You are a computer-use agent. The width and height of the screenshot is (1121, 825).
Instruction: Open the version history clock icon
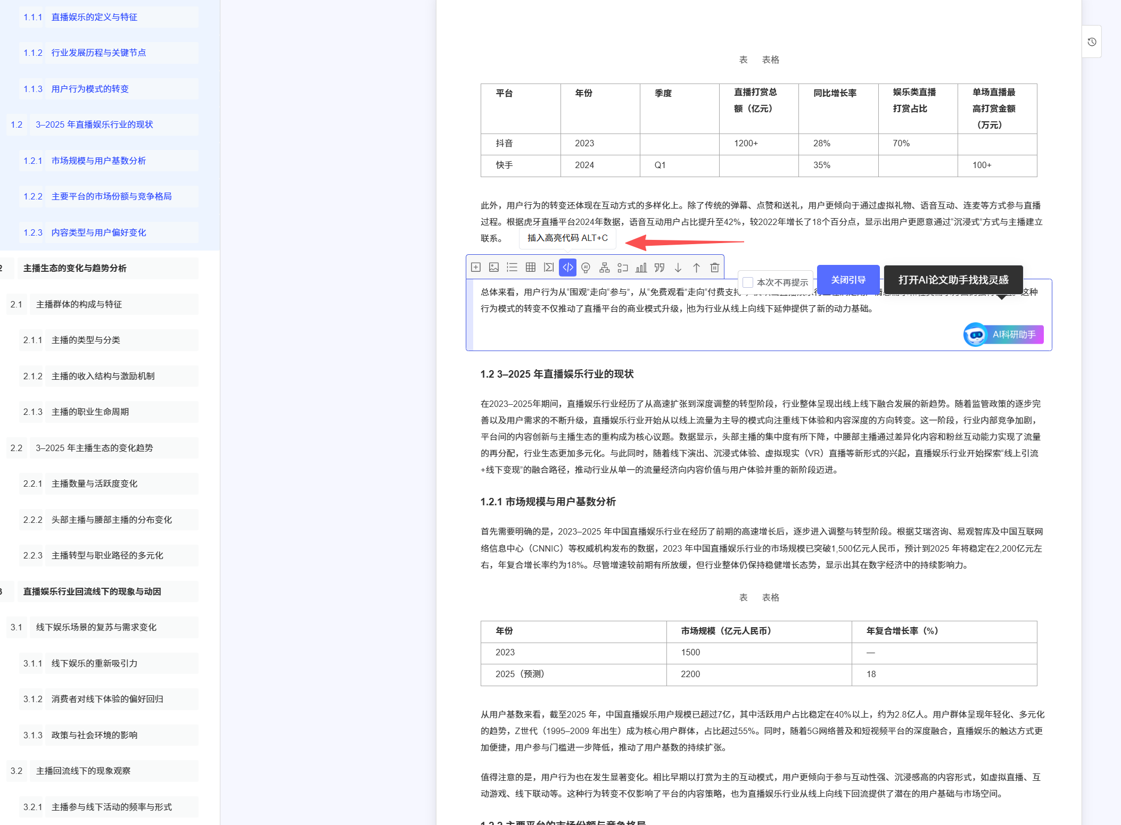(x=1092, y=42)
